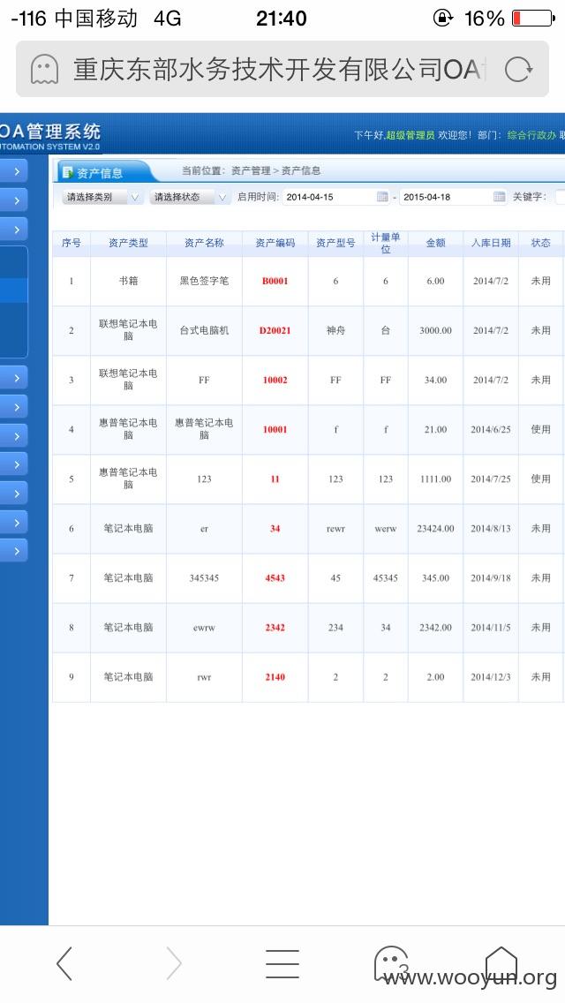This screenshot has height=1003, width=565.
Task: Click the 2014/6/25 date cell
Action: pyautogui.click(x=491, y=430)
